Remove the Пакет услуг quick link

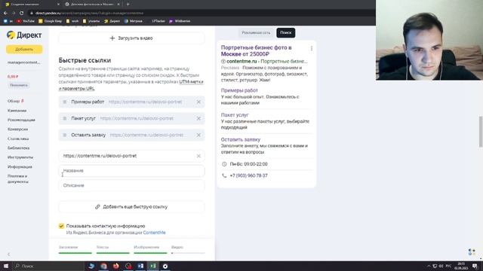pyautogui.click(x=198, y=118)
